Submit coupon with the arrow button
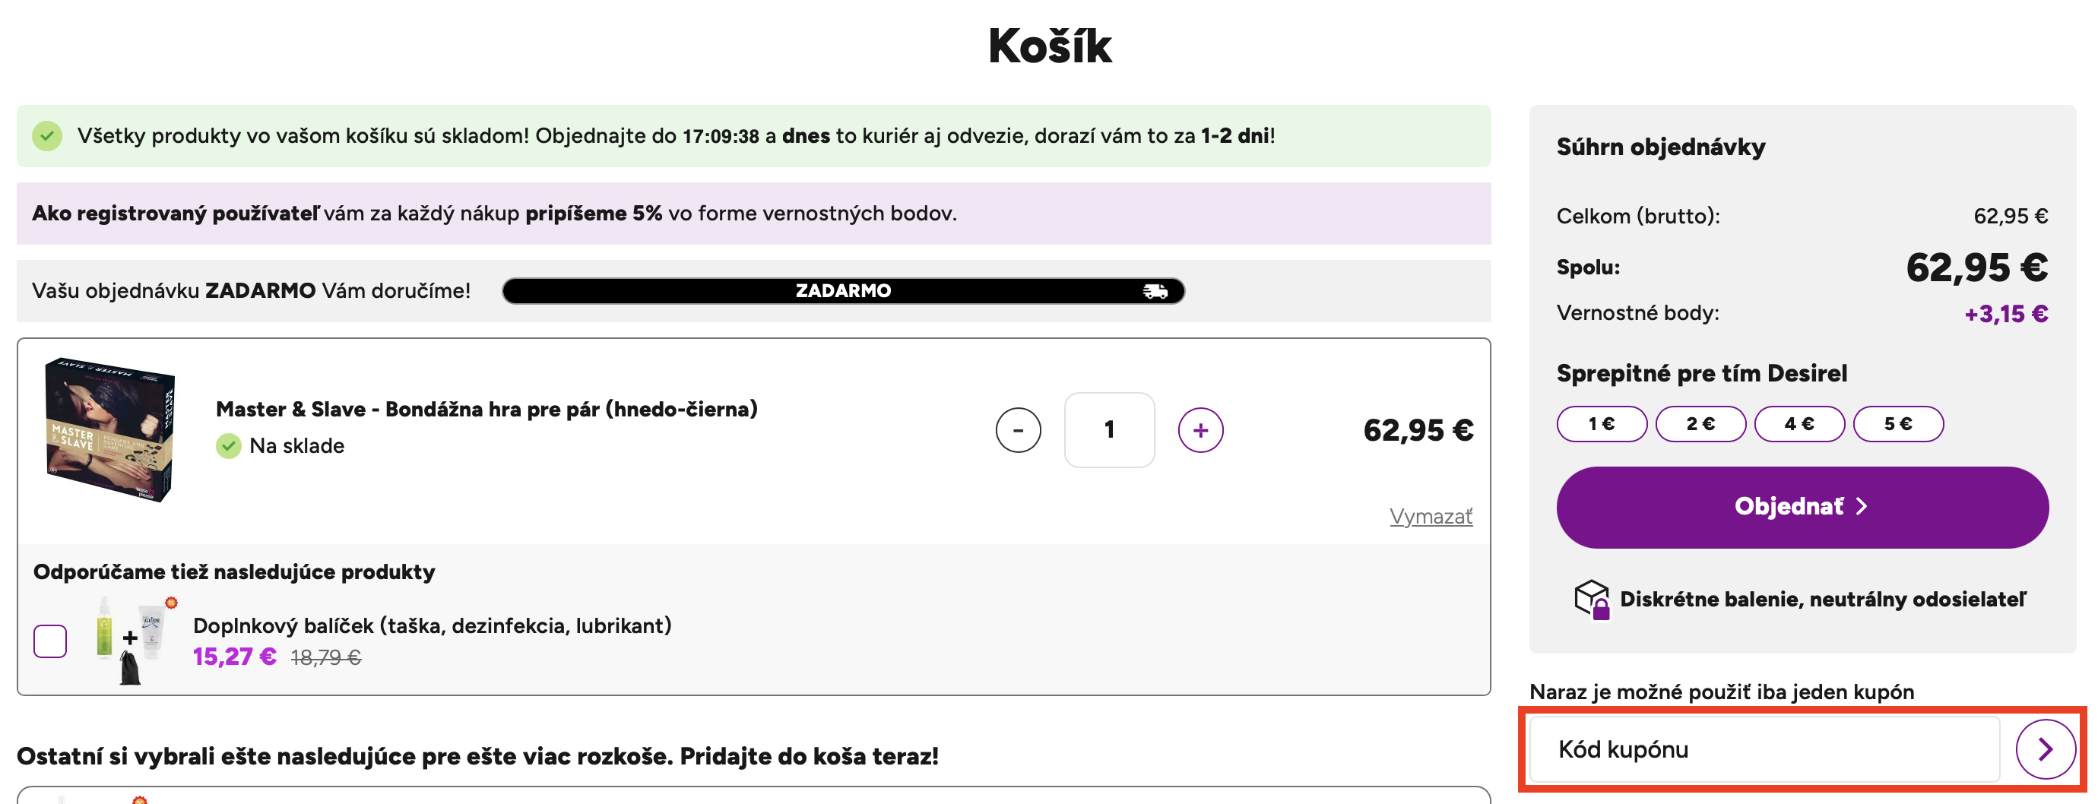Image resolution: width=2098 pixels, height=804 pixels. point(2044,749)
